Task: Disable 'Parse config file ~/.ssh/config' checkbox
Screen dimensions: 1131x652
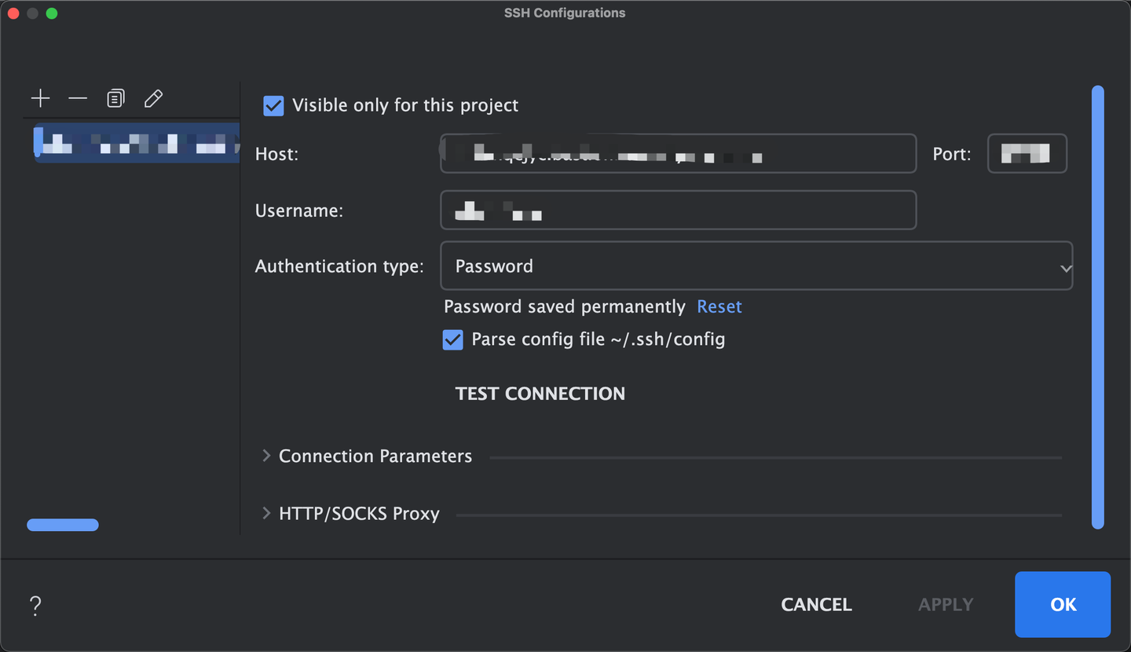Action: 452,339
